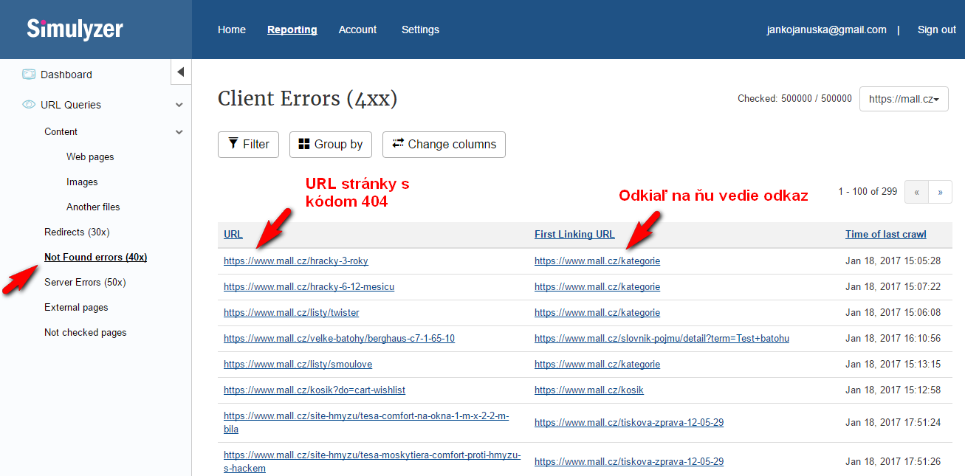The width and height of the screenshot is (965, 476).
Task: Sort by Time of last crawl header
Action: coord(886,234)
